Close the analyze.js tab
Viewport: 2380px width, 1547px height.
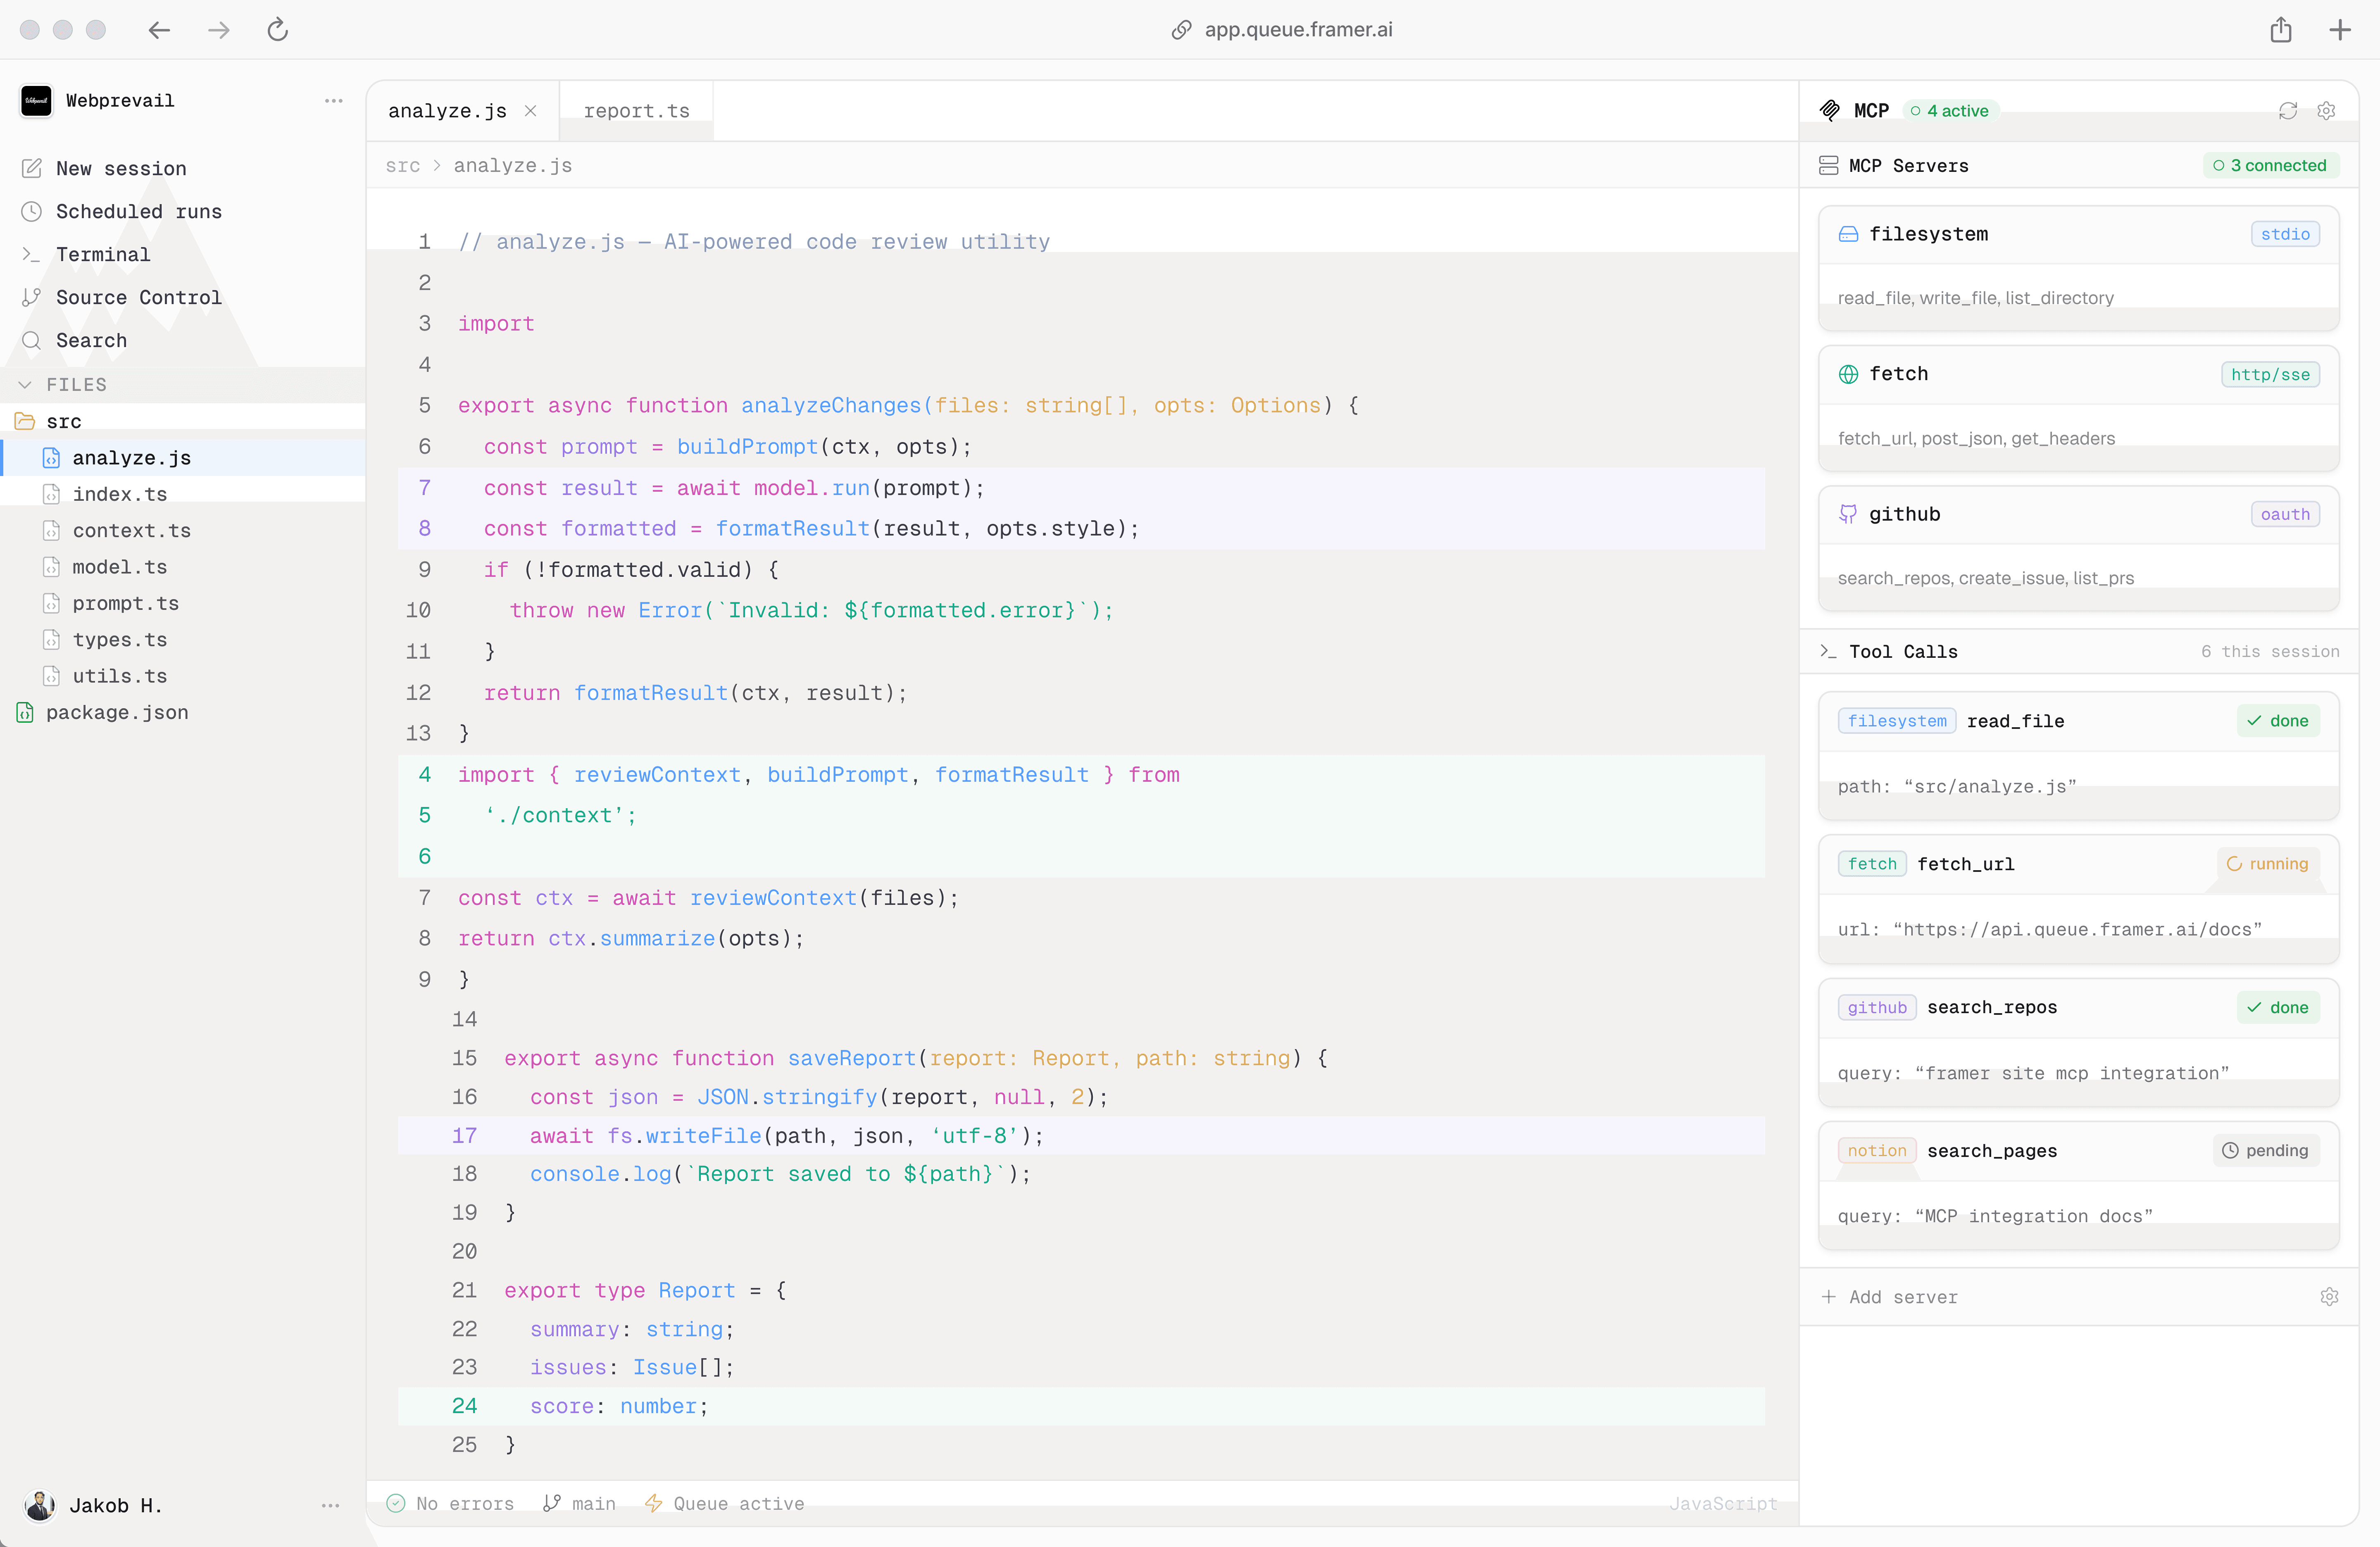[531, 111]
